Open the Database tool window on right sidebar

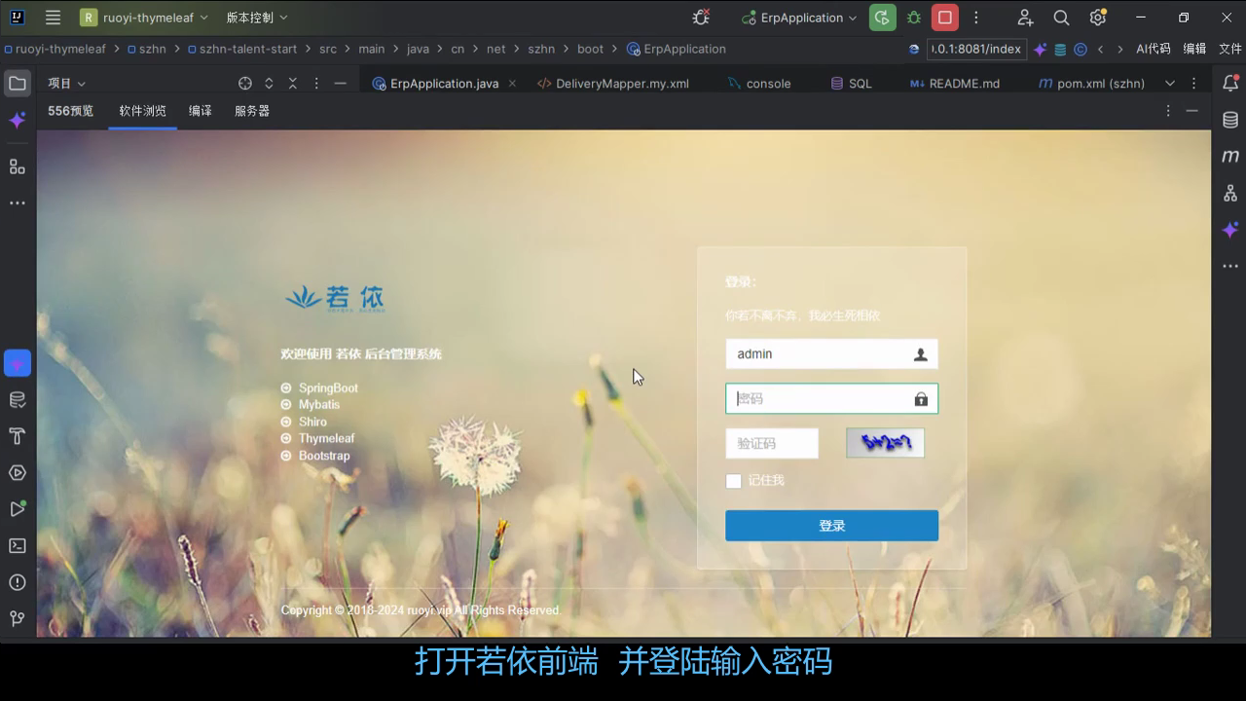tap(1230, 120)
